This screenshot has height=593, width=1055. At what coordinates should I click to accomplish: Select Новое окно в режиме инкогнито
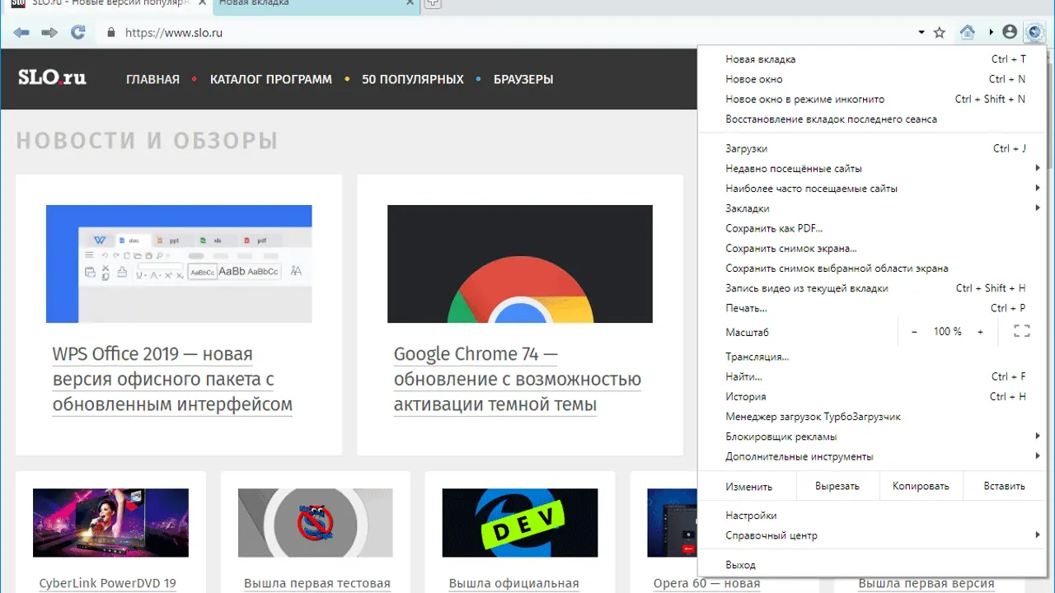[x=804, y=99]
